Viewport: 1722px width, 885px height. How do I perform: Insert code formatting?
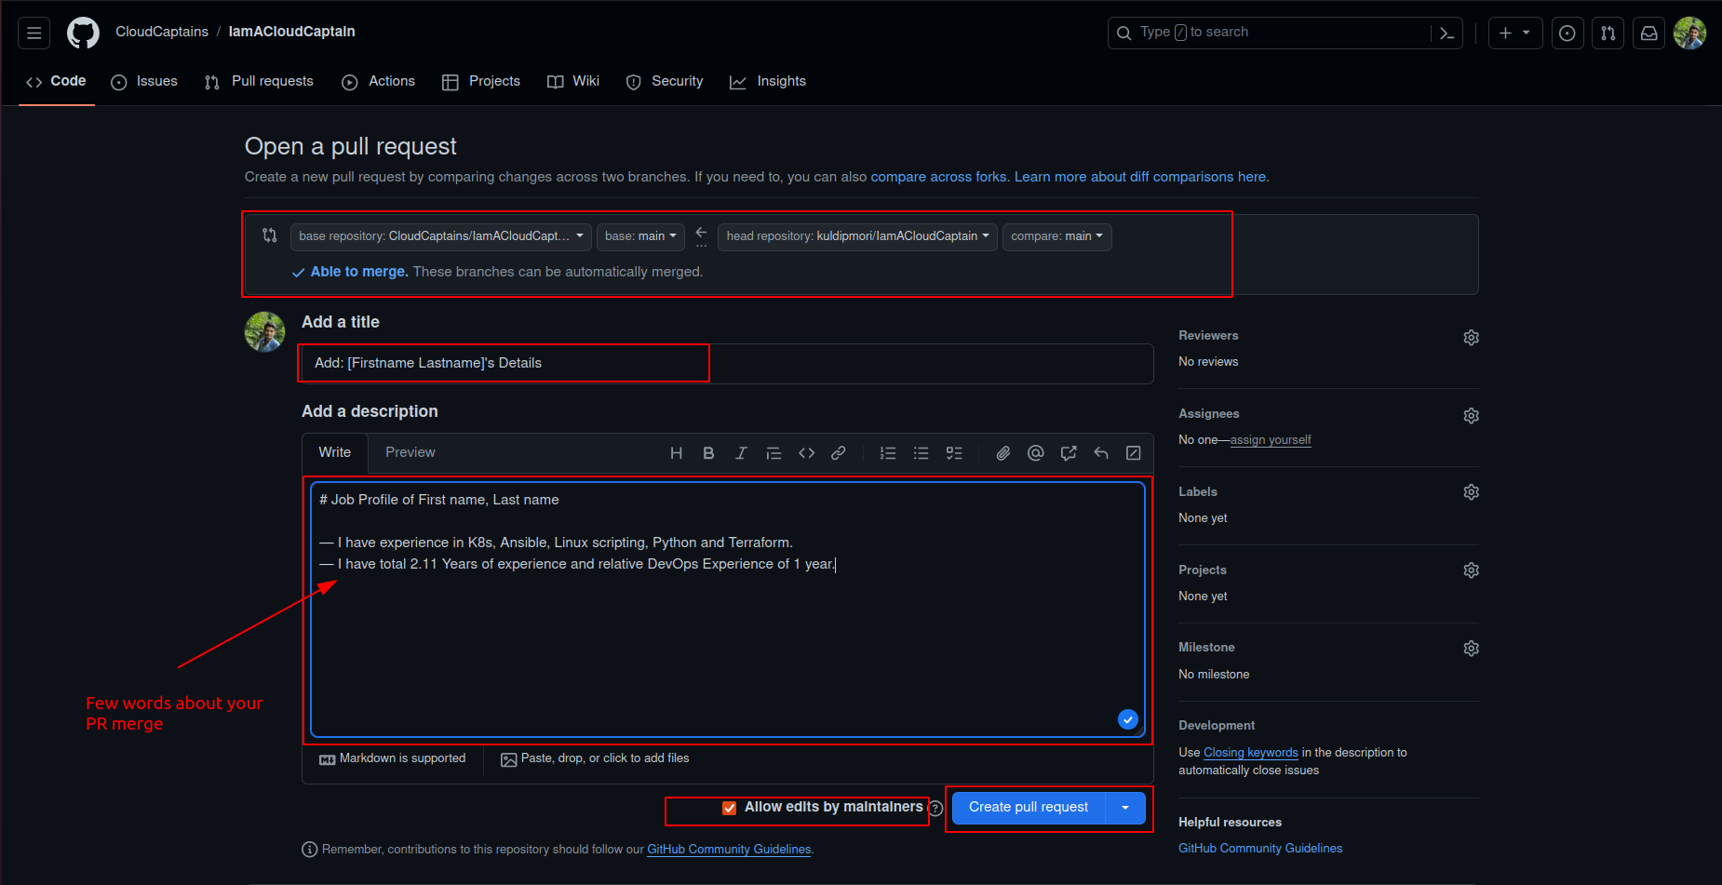click(x=806, y=453)
